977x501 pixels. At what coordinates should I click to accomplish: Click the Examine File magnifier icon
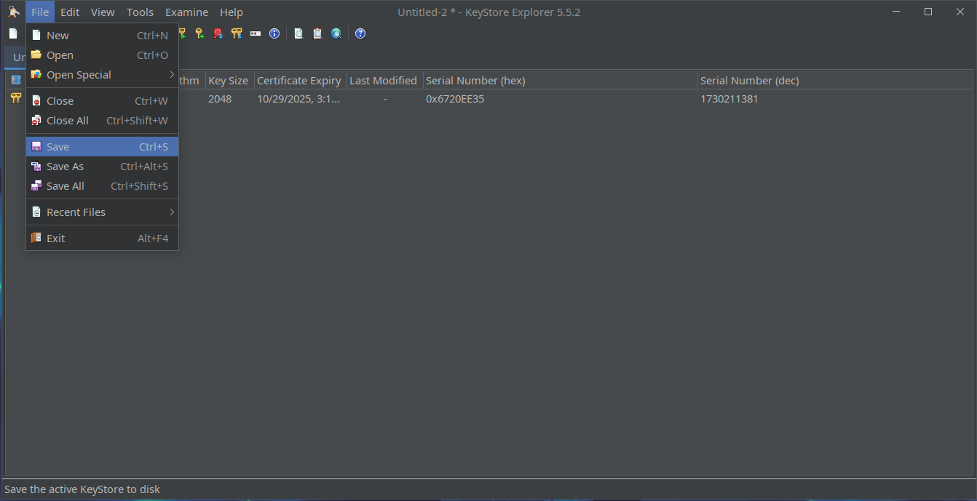pos(298,33)
